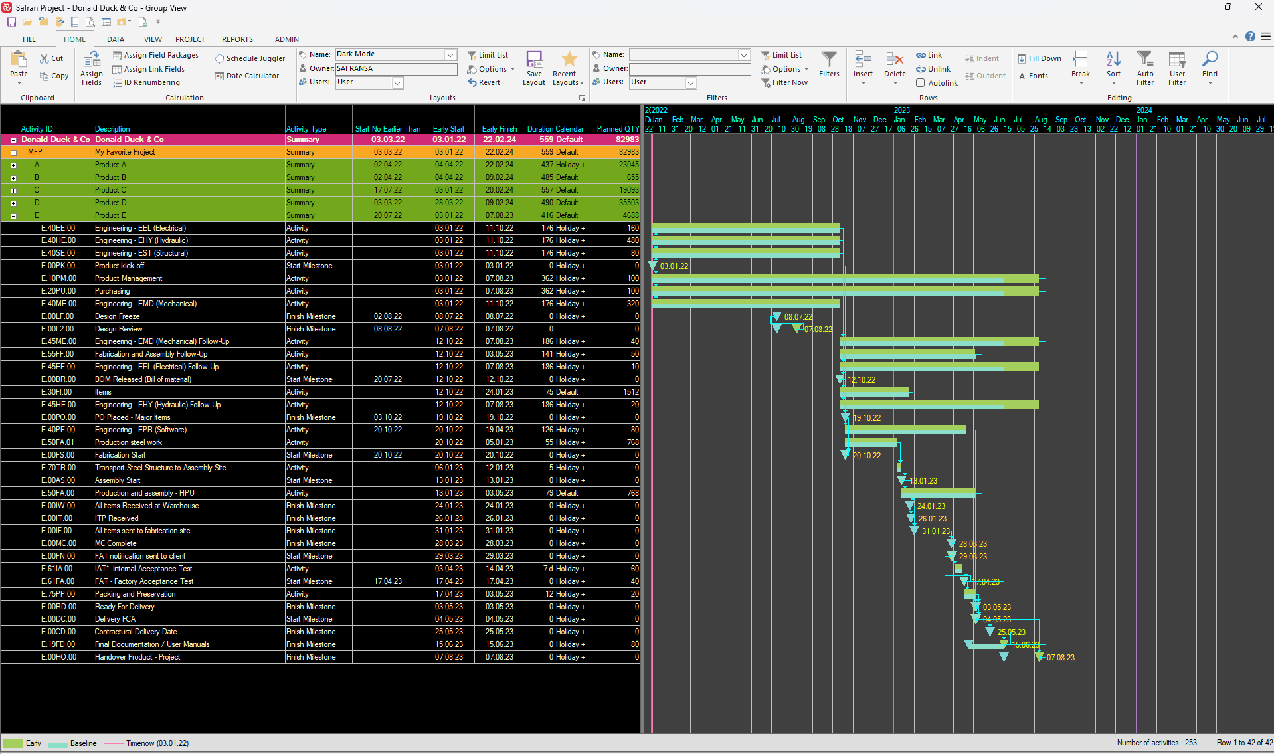
Task: Click Fill Down
Action: (1040, 58)
